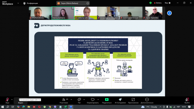The height and width of the screenshot is (109, 194).
Task: Open the Чат chat panel
Action: point(79,101)
